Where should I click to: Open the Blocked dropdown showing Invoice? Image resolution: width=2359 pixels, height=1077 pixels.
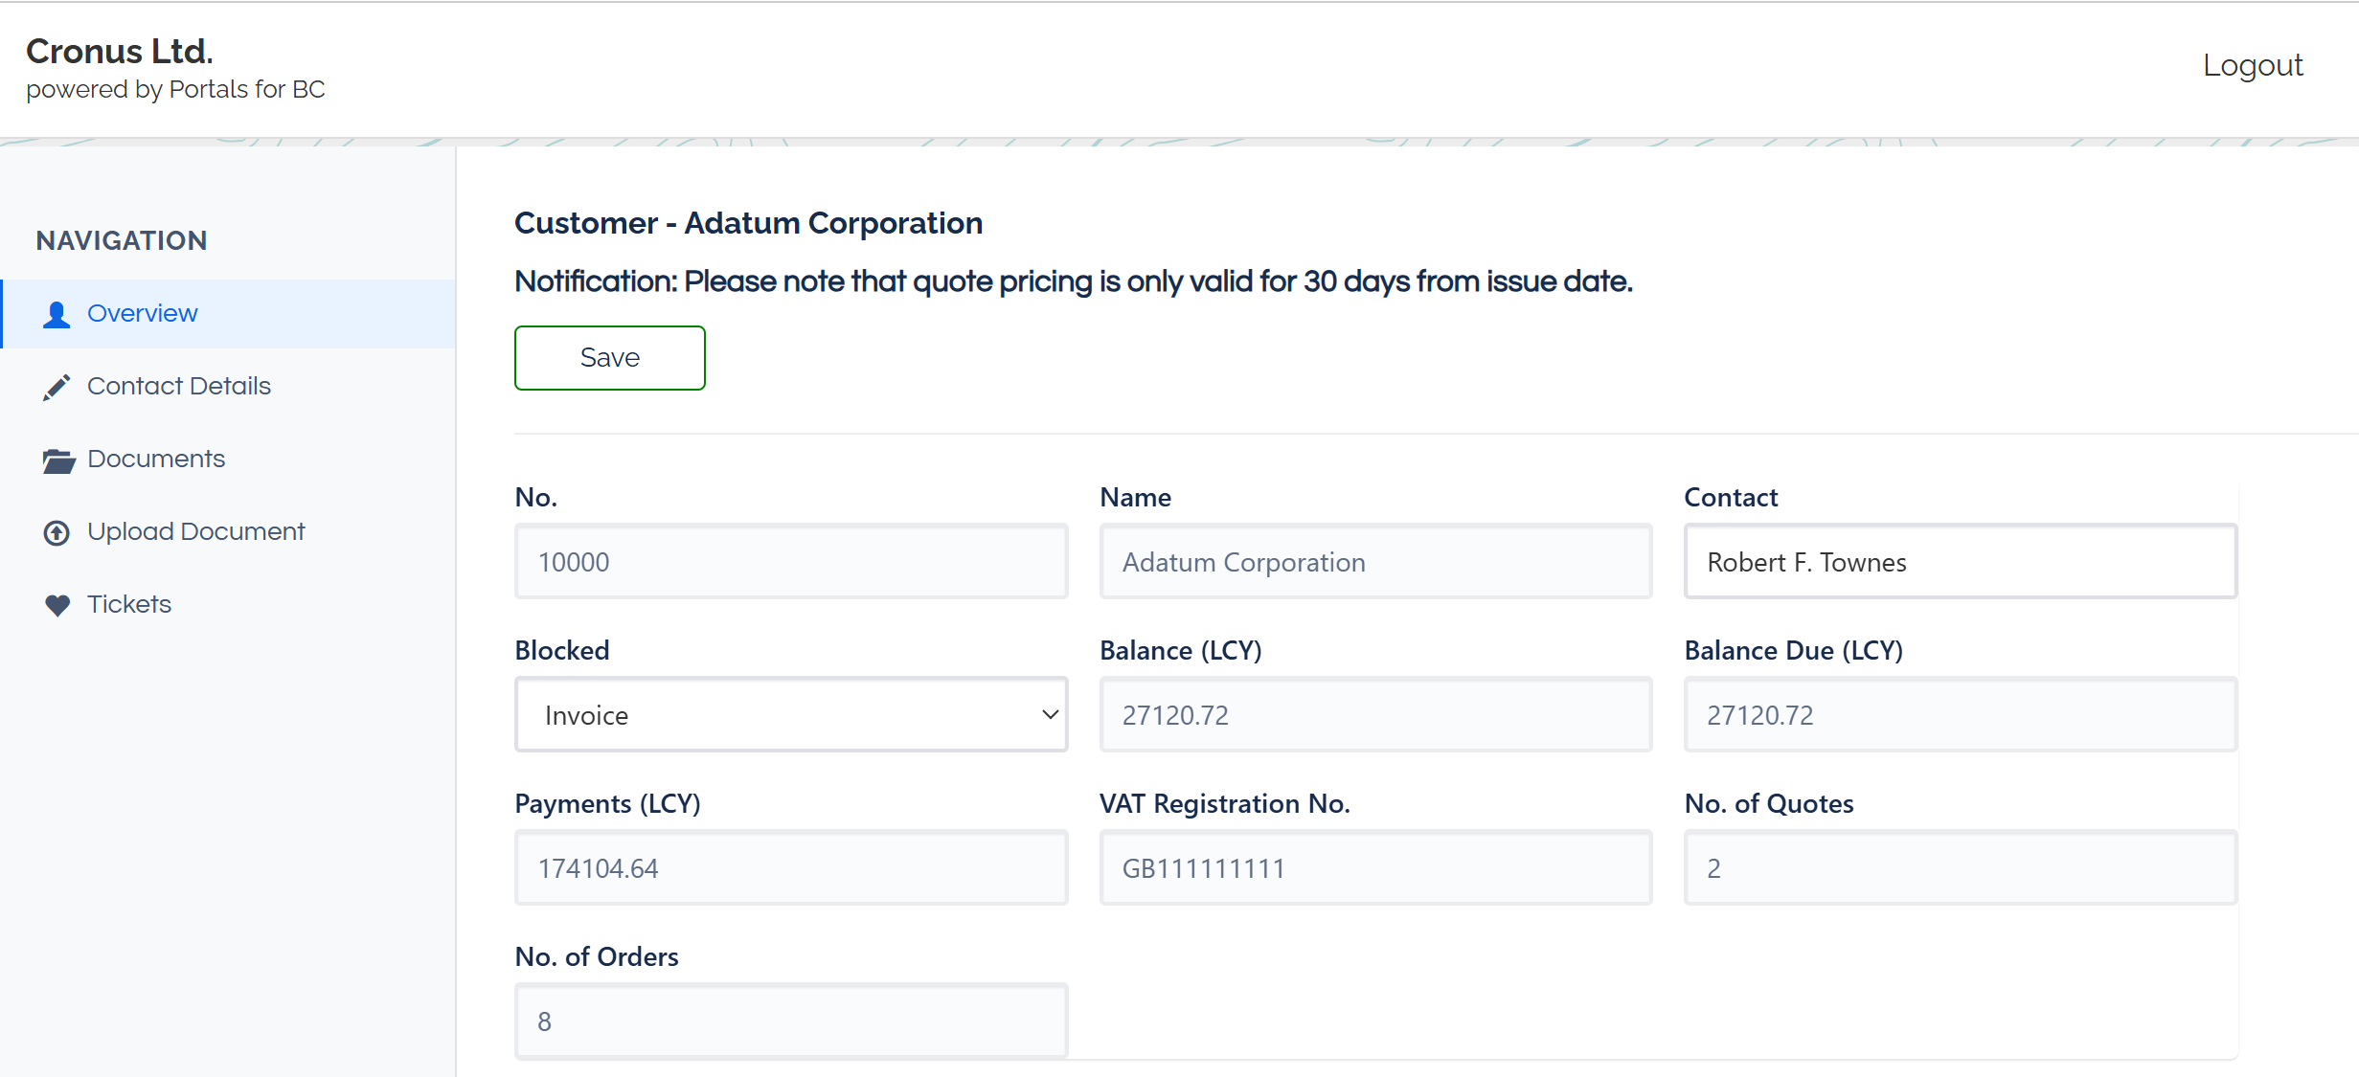coord(790,714)
